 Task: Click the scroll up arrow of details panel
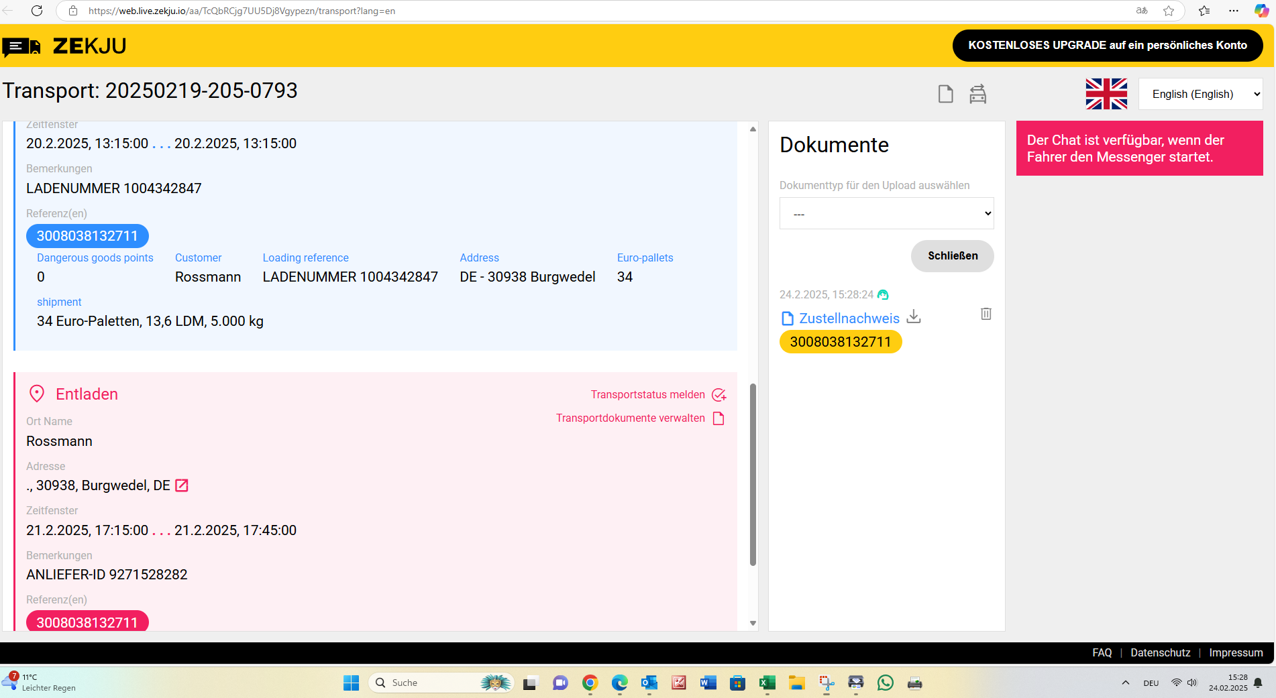753,129
